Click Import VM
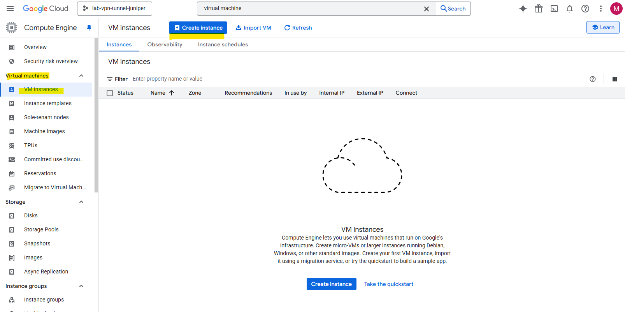The height and width of the screenshot is (312, 625). click(253, 28)
